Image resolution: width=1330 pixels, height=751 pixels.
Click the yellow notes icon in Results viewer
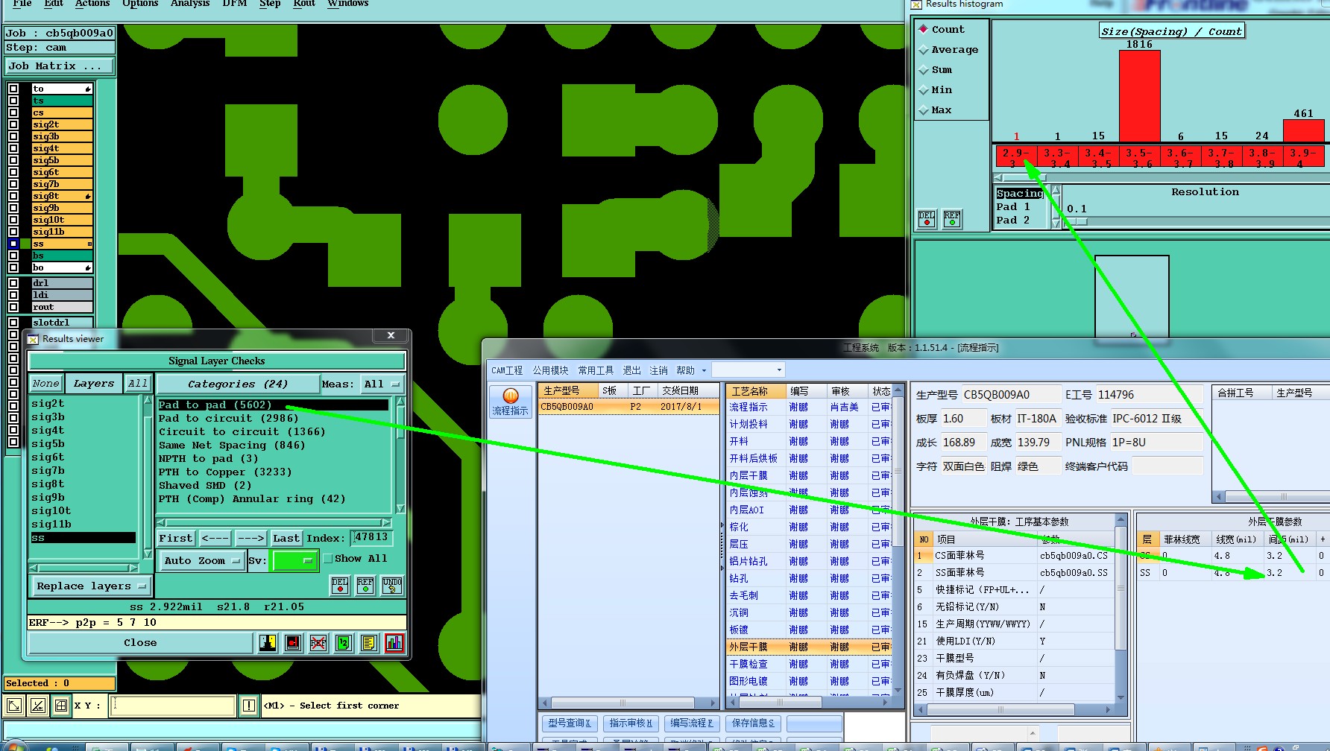369,642
